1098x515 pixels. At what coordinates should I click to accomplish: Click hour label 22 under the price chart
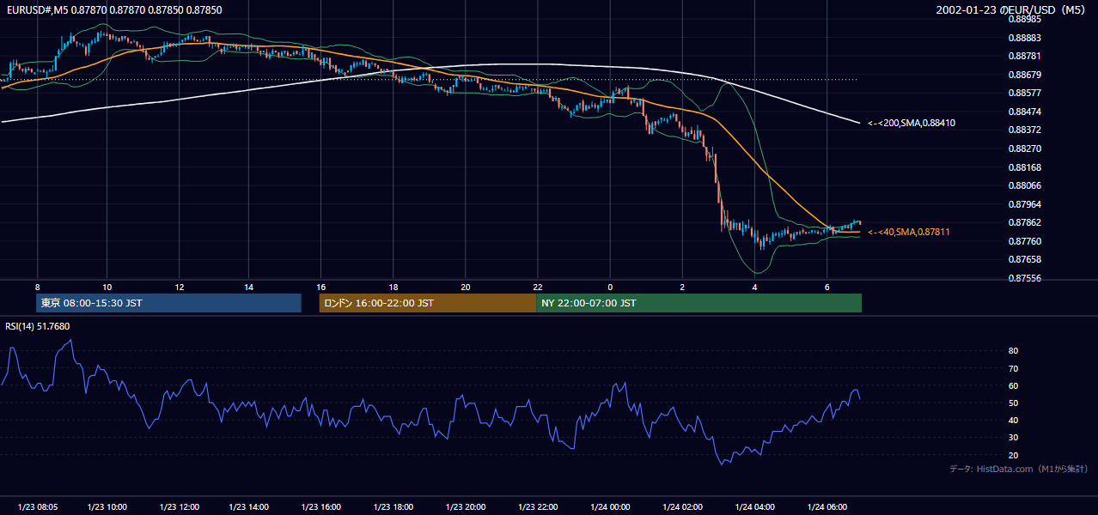(x=538, y=287)
